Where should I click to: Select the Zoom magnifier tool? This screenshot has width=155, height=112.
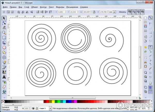coord(4,33)
